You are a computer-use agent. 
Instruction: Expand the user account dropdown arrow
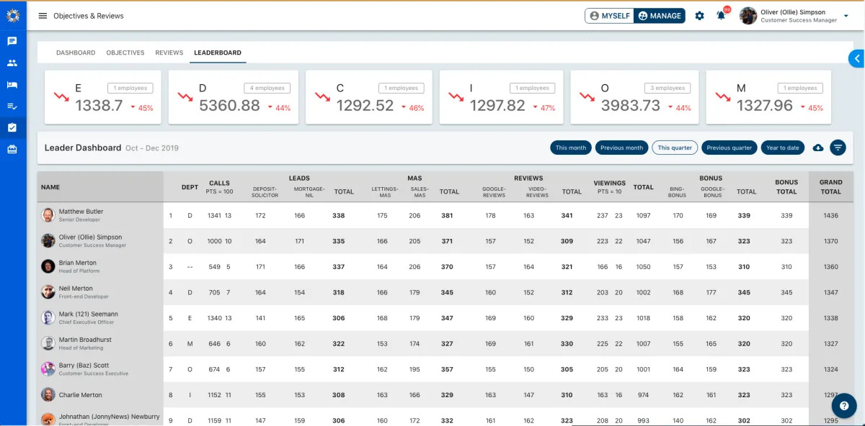pyautogui.click(x=846, y=16)
